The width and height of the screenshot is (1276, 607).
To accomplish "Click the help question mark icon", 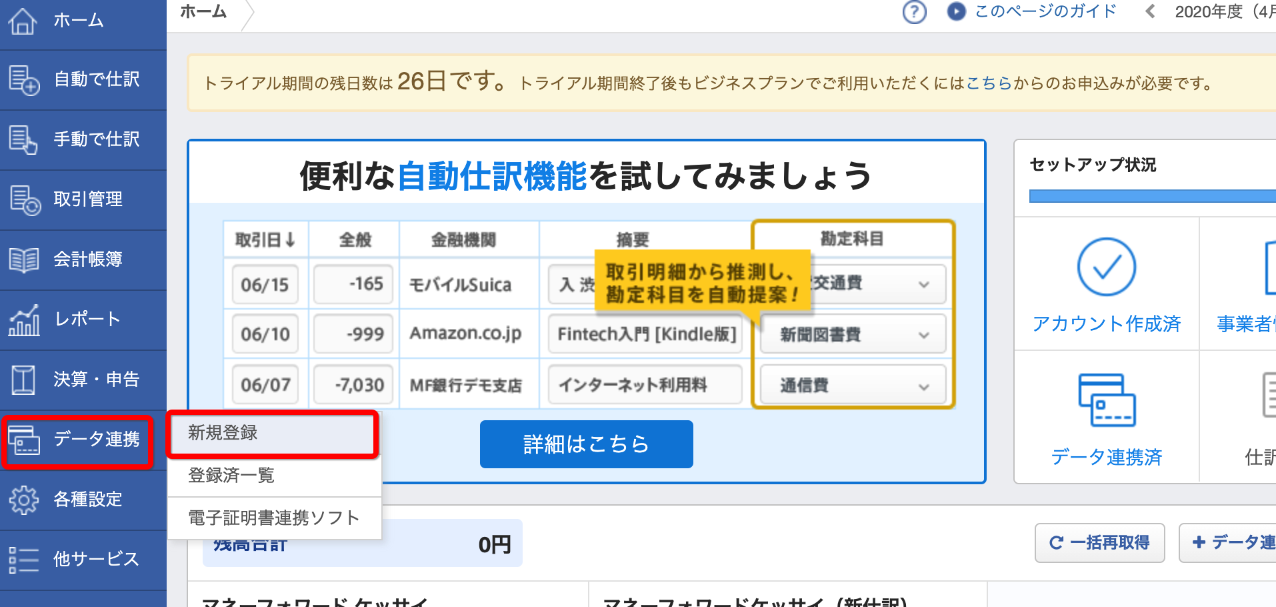I will pyautogui.click(x=914, y=11).
